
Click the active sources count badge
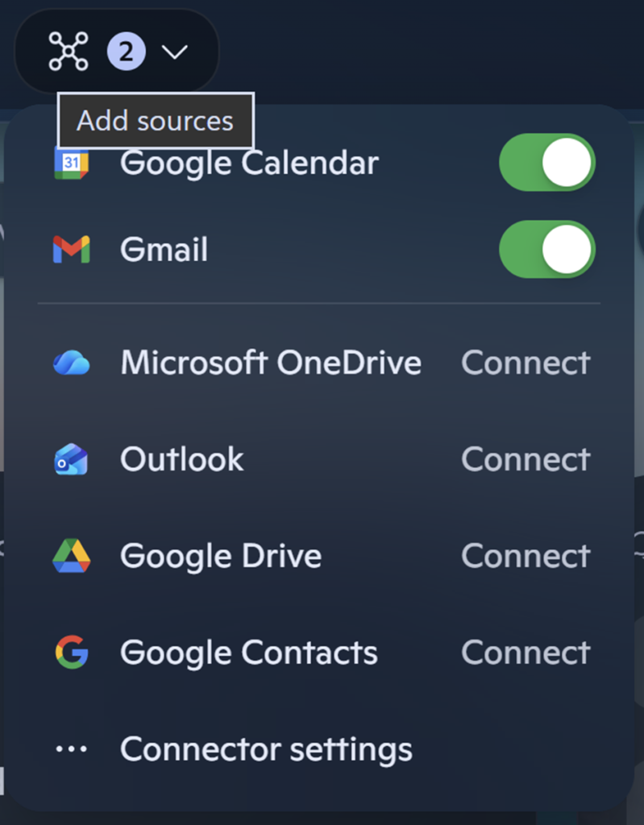tap(127, 52)
